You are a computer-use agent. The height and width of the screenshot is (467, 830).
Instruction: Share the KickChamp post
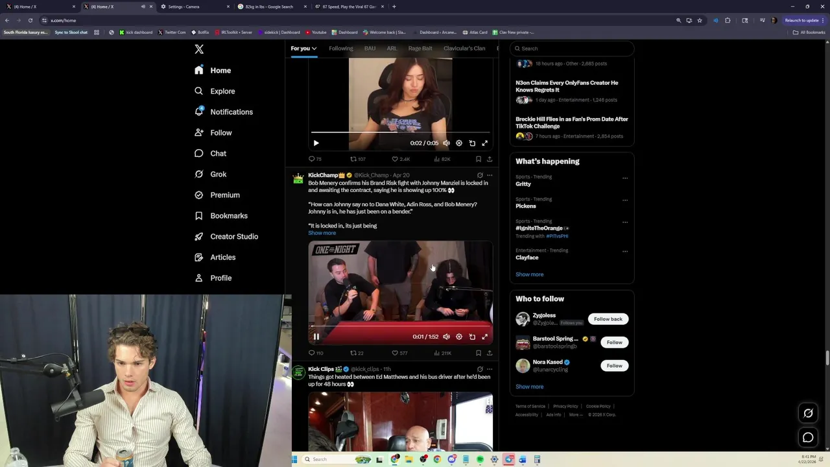[490, 353]
